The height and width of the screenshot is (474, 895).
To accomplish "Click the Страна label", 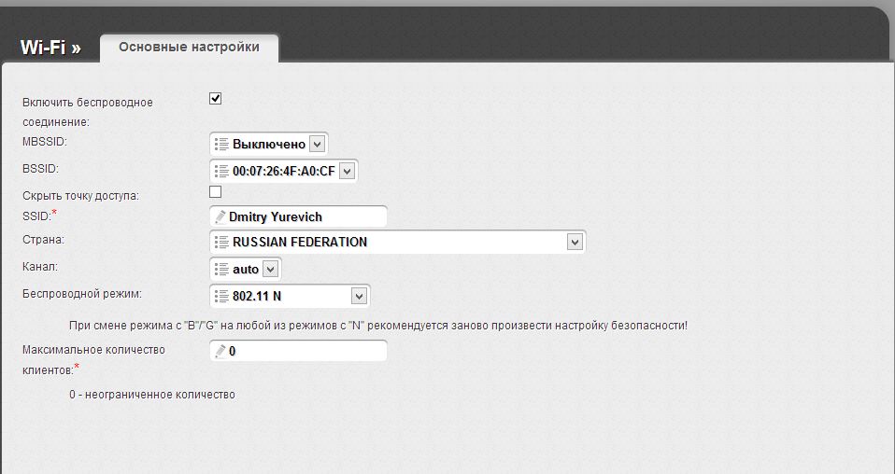I will pyautogui.click(x=43, y=240).
